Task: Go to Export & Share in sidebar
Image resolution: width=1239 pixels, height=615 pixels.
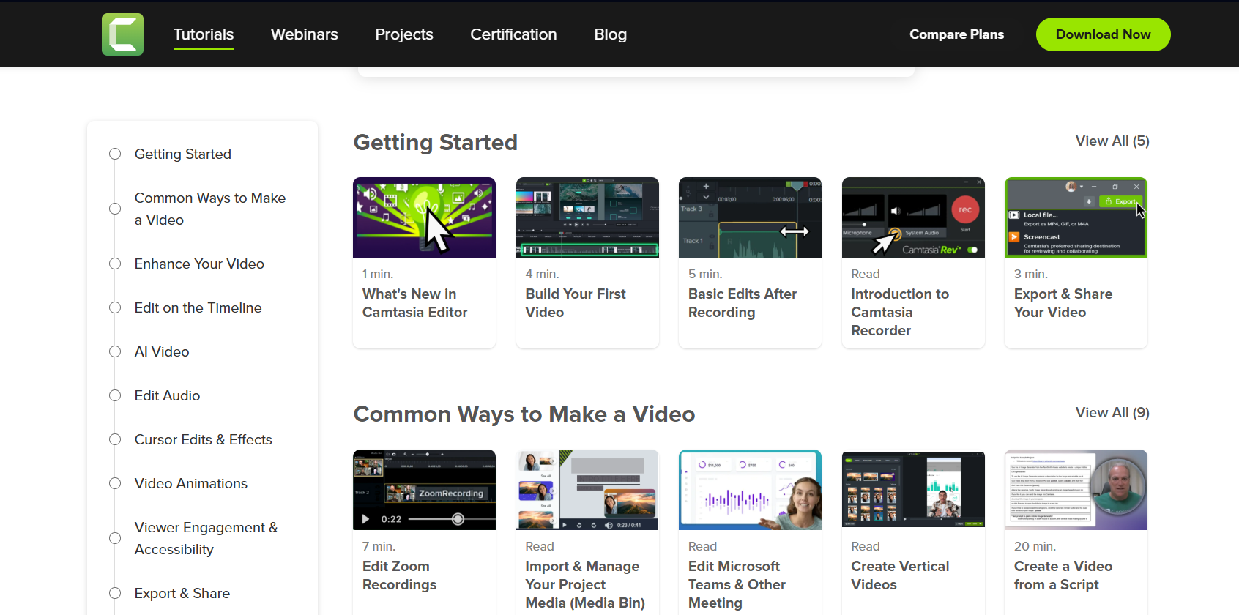Action: [182, 593]
